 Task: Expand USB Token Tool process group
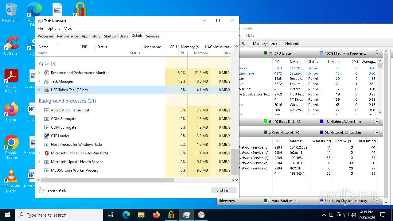click(x=39, y=90)
